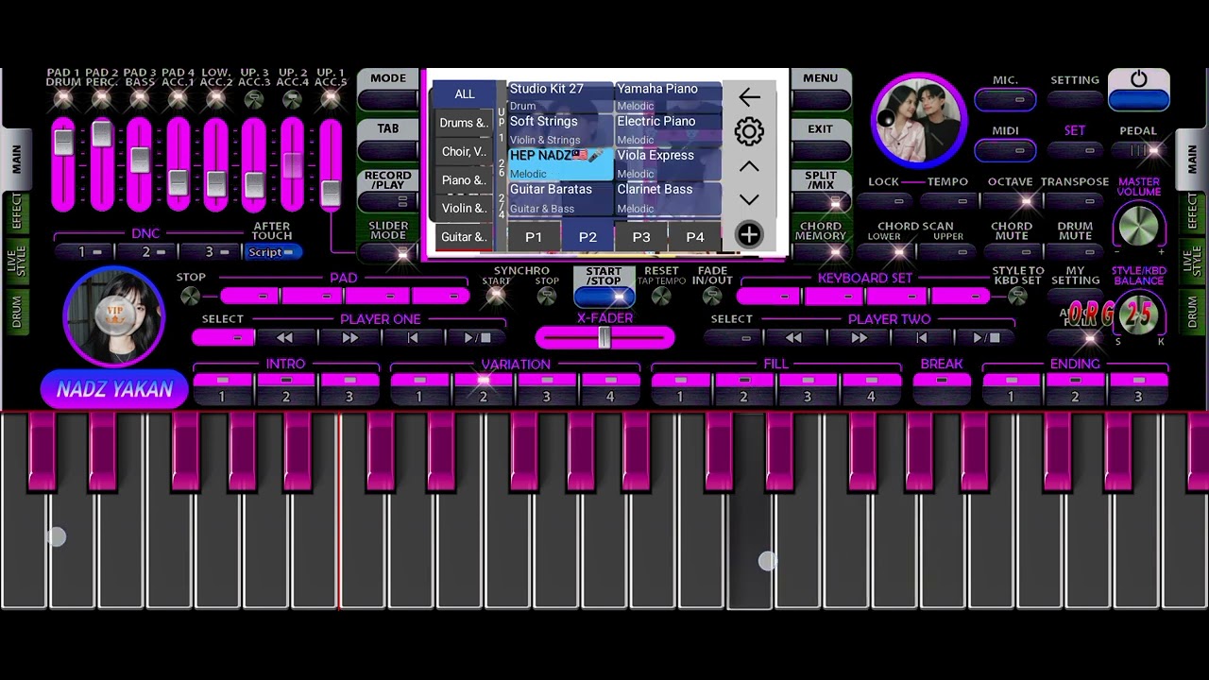Toggle the Pedal switch
Image resolution: width=1209 pixels, height=680 pixels.
(1138, 150)
